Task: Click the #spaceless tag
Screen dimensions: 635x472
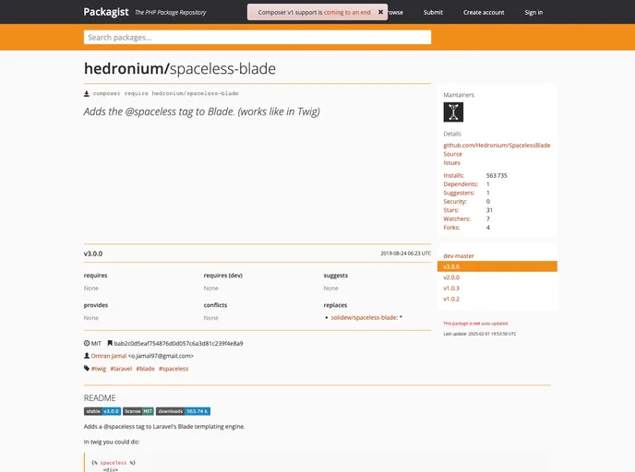Action: click(x=174, y=369)
